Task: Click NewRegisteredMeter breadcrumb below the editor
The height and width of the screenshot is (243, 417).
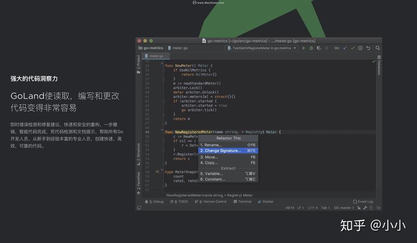Action: point(210,195)
